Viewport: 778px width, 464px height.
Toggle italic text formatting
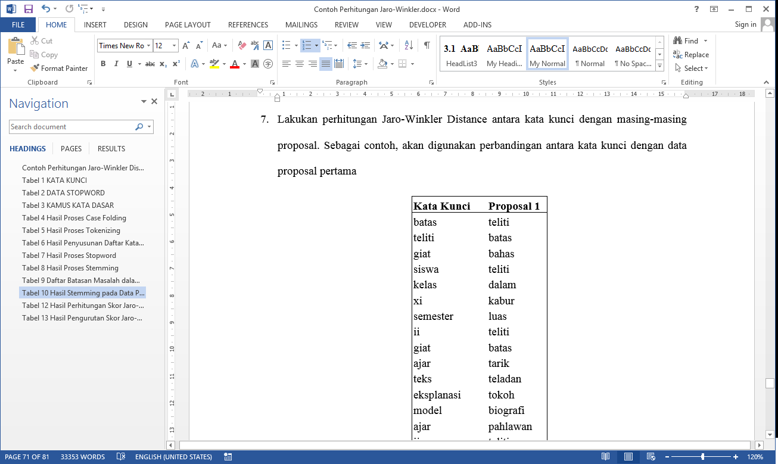coord(116,64)
